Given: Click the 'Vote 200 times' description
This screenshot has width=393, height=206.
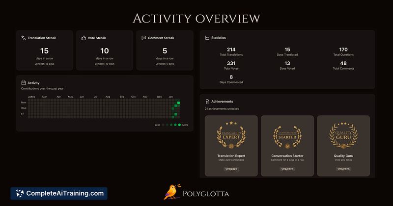Looking at the screenshot, I should 343,160.
